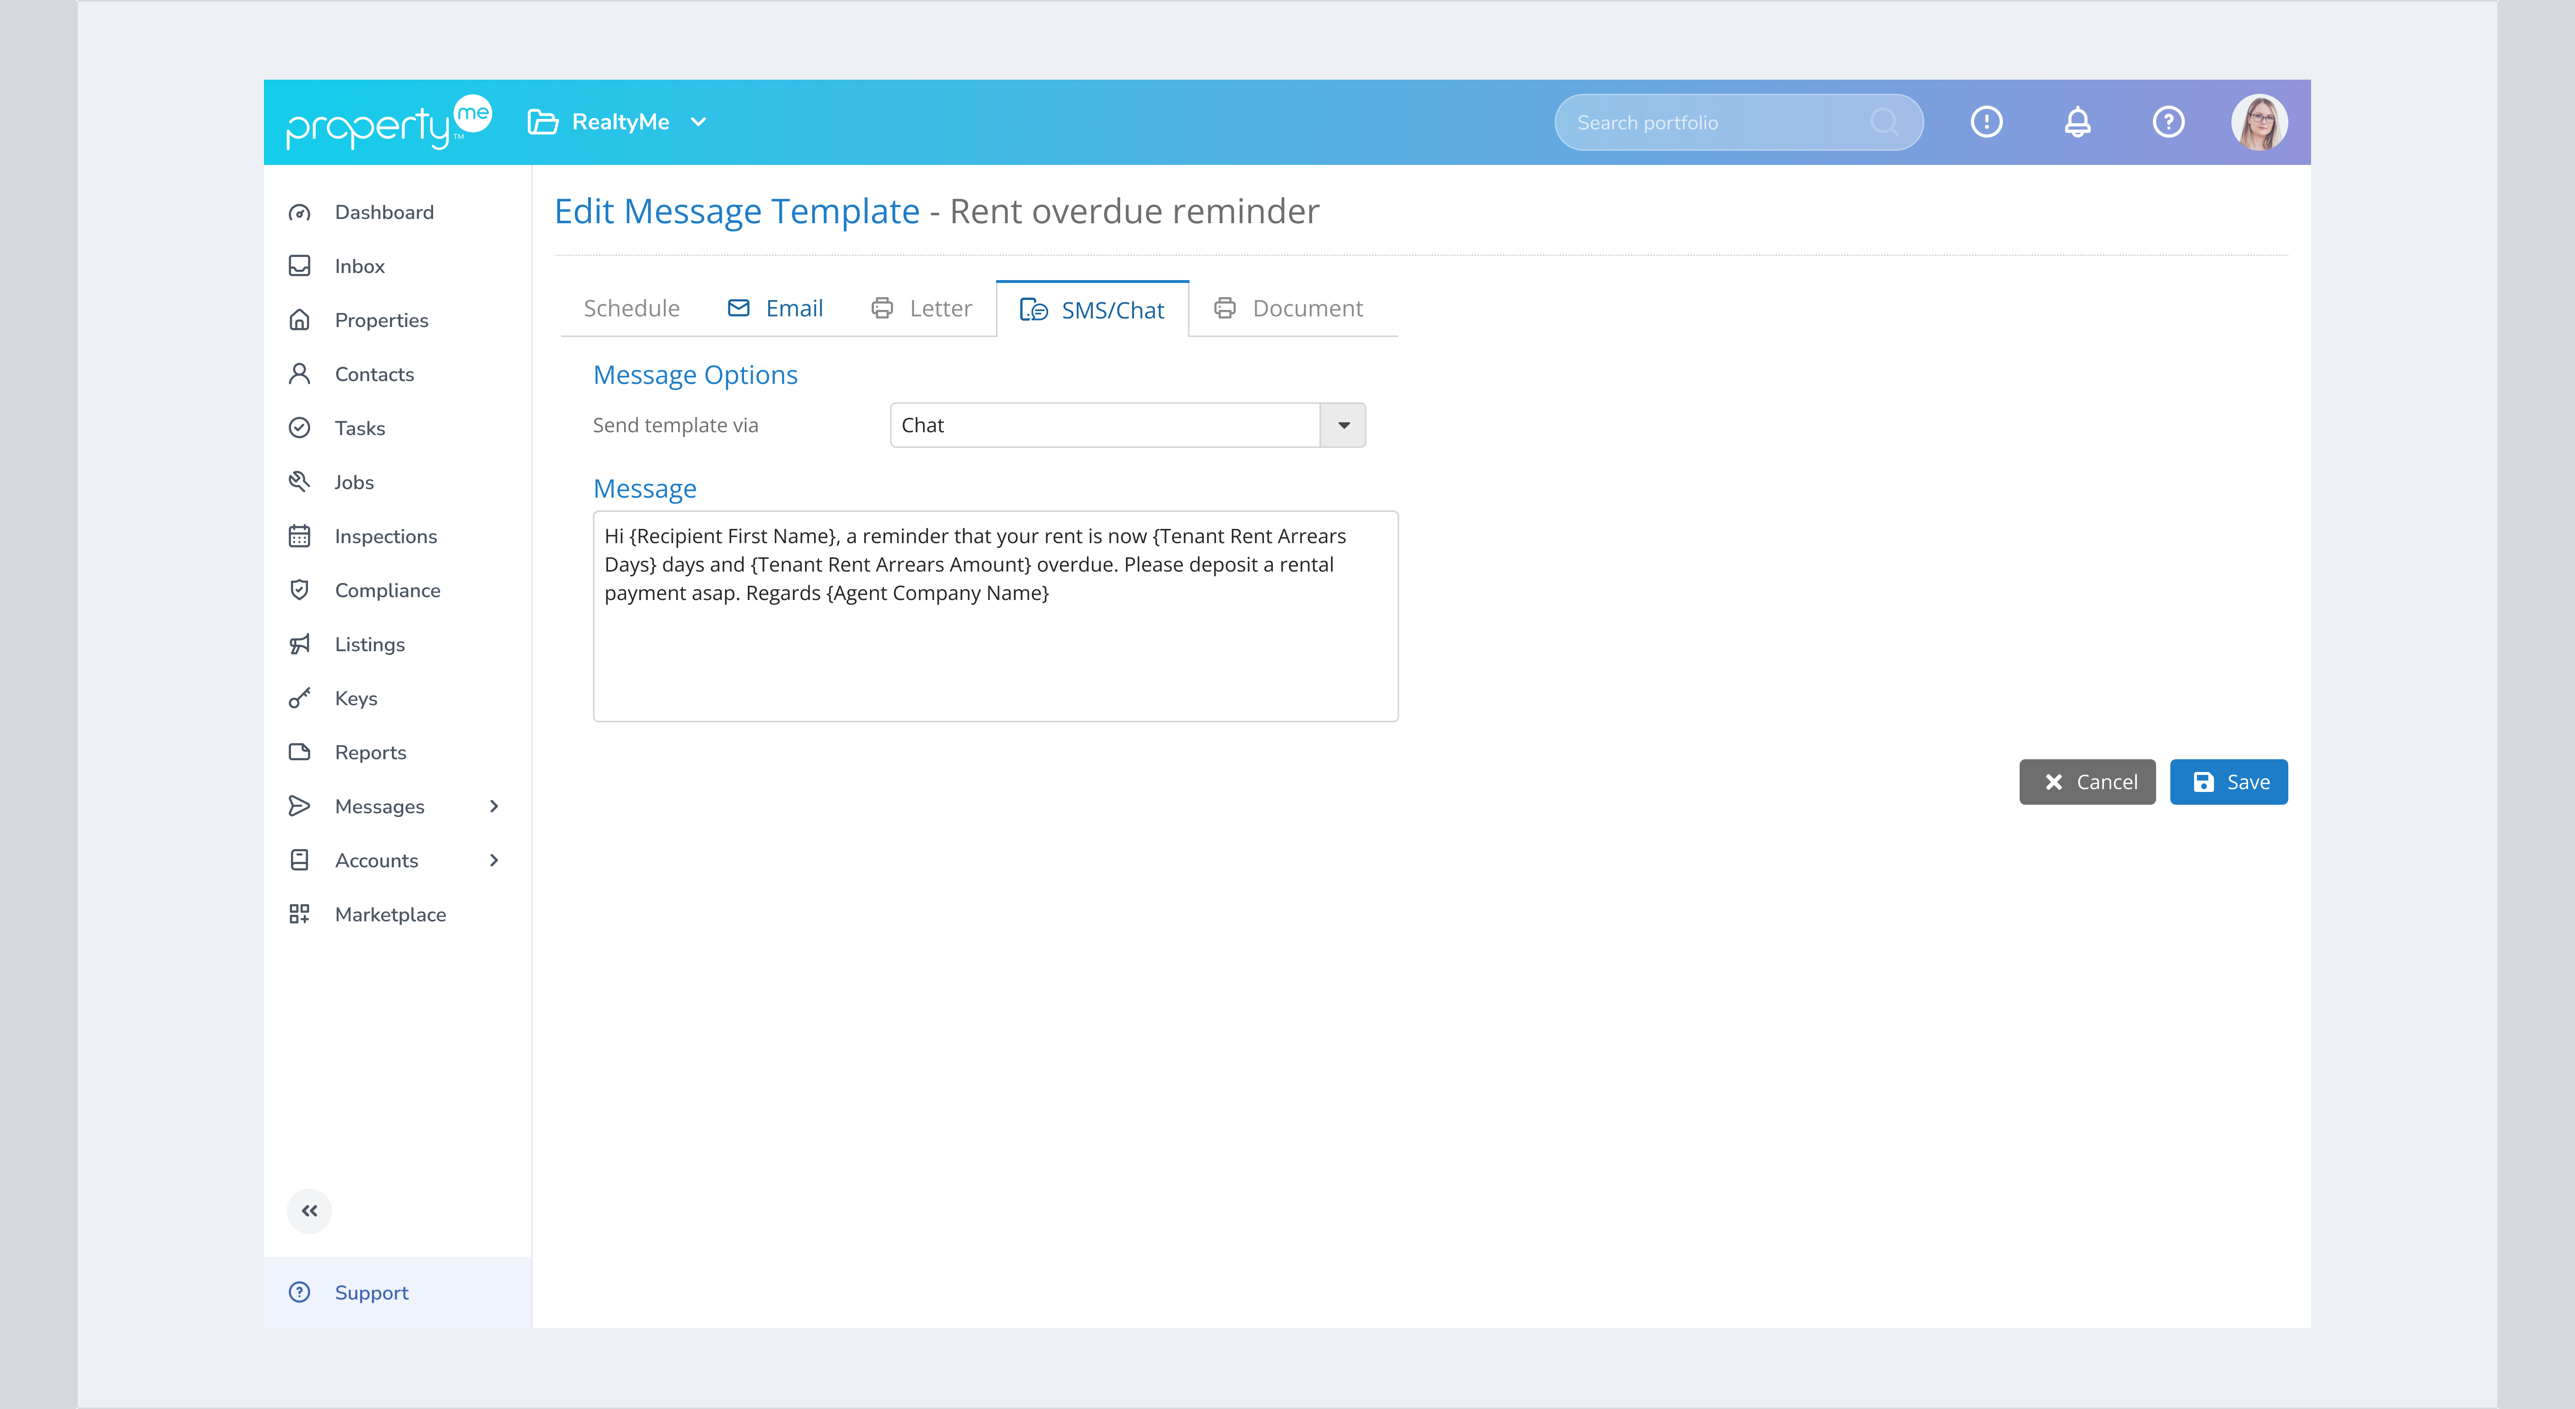Click the PropertyMe logo
The height and width of the screenshot is (1409, 2575).
coord(389,122)
